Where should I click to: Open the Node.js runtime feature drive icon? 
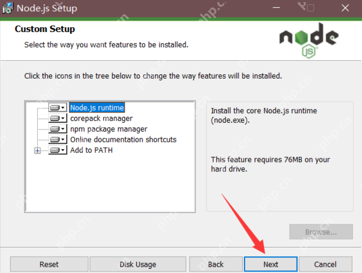click(58, 107)
